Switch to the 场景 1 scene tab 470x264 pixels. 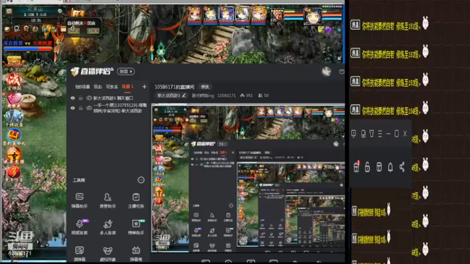click(127, 86)
